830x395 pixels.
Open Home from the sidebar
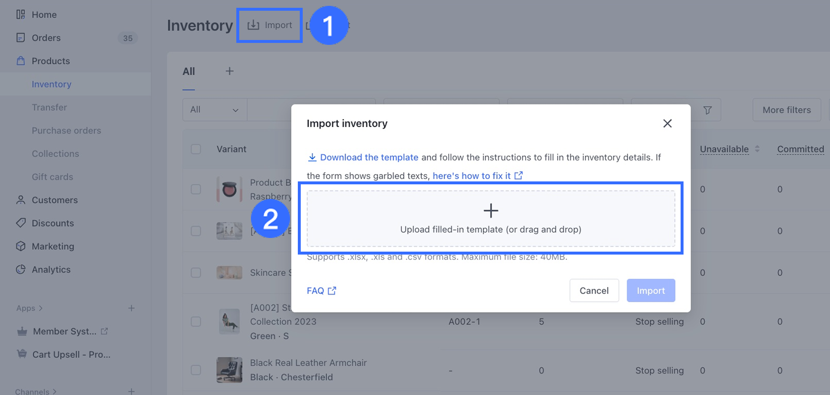(44, 15)
